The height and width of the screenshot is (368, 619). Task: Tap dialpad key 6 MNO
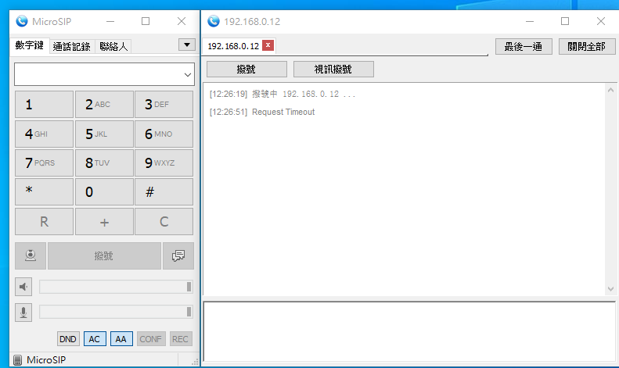click(164, 134)
